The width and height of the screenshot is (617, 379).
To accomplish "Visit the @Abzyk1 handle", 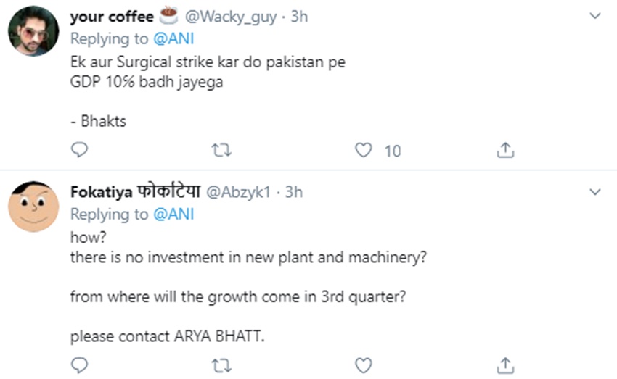I will point(240,192).
